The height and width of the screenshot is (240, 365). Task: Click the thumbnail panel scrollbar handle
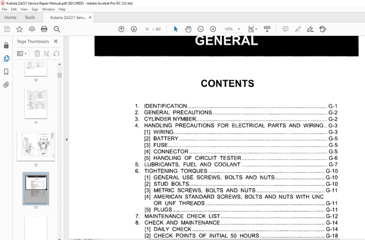(x=59, y=75)
